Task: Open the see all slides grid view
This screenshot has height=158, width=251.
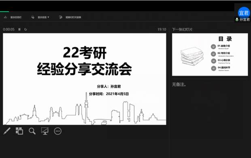Action: [19, 131]
